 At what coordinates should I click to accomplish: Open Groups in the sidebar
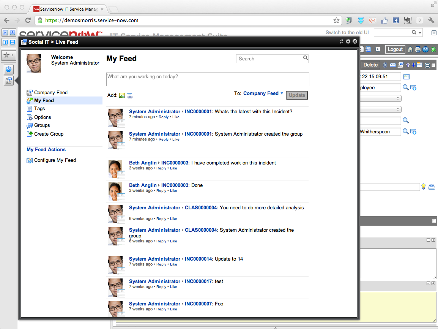[42, 125]
